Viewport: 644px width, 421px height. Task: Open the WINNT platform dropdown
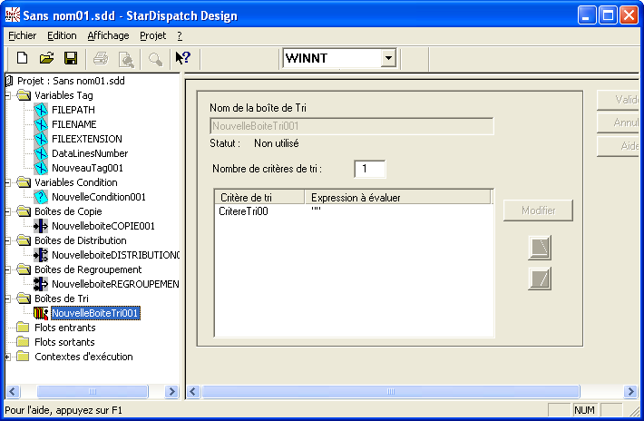tap(388, 58)
